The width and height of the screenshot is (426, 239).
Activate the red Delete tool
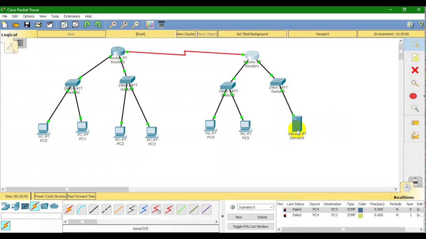(x=415, y=70)
